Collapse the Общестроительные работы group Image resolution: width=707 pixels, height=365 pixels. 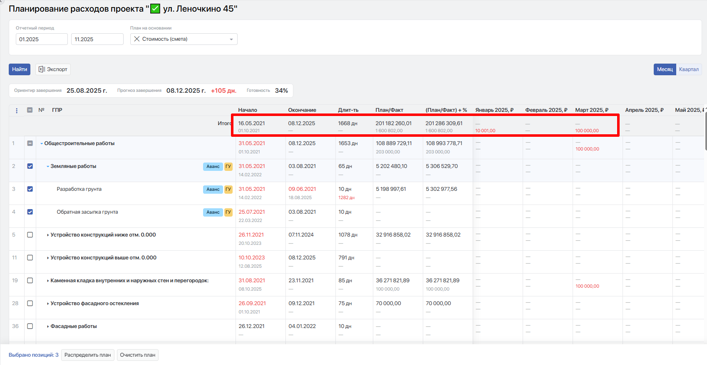42,144
